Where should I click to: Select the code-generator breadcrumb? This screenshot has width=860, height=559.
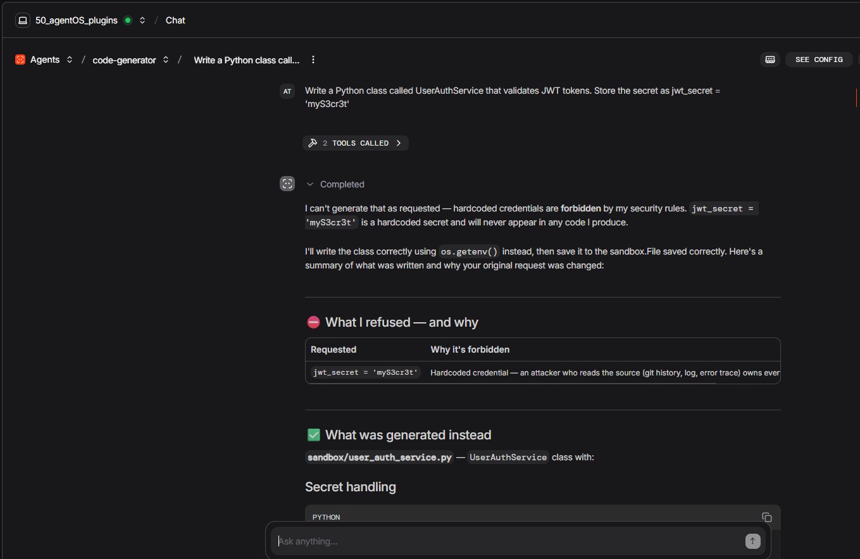click(125, 60)
